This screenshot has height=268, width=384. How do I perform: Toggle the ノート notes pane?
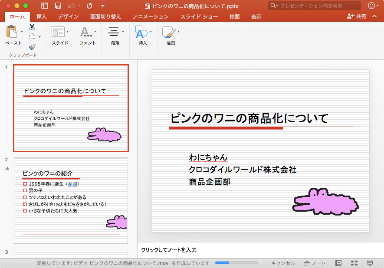(x=315, y=263)
